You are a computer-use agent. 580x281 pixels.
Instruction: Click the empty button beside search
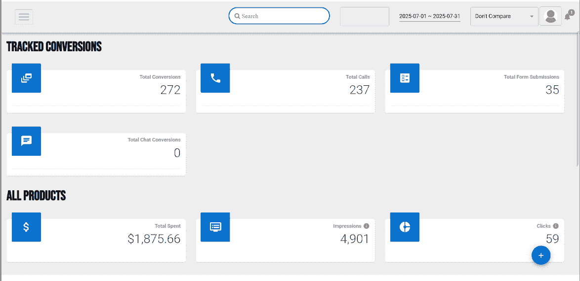[x=364, y=17]
